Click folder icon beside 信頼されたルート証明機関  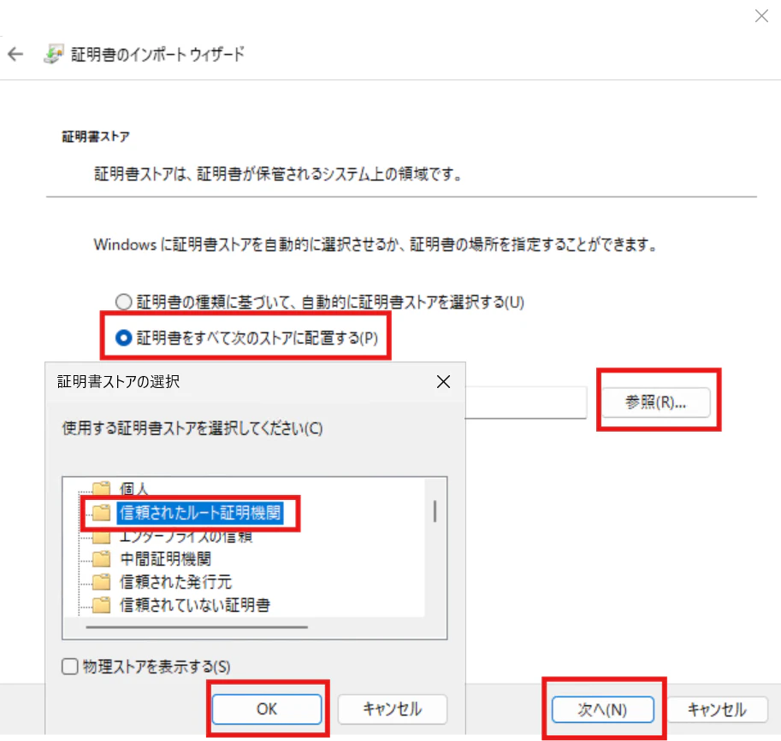[x=102, y=512]
